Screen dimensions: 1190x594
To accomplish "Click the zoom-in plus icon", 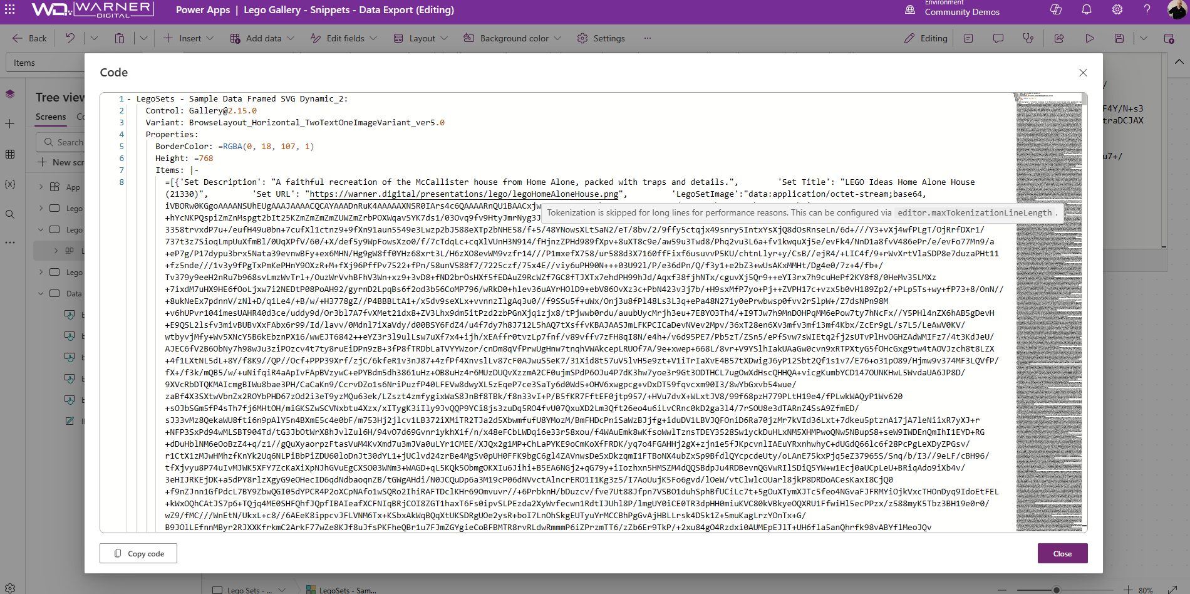I will pos(1128,590).
